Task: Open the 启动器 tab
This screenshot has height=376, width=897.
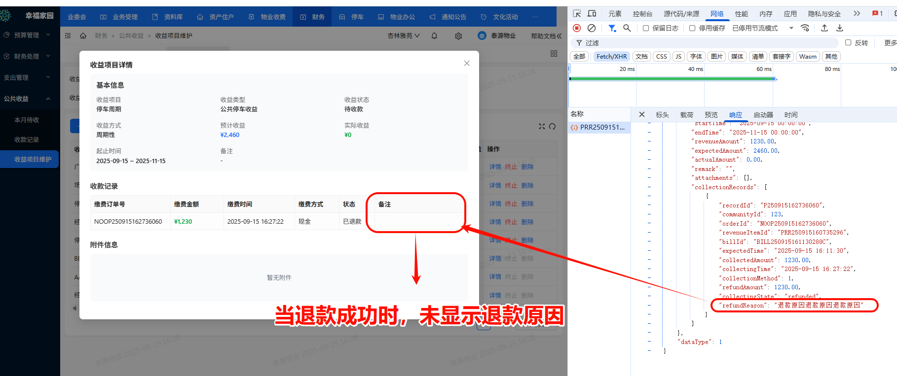Action: (x=763, y=115)
